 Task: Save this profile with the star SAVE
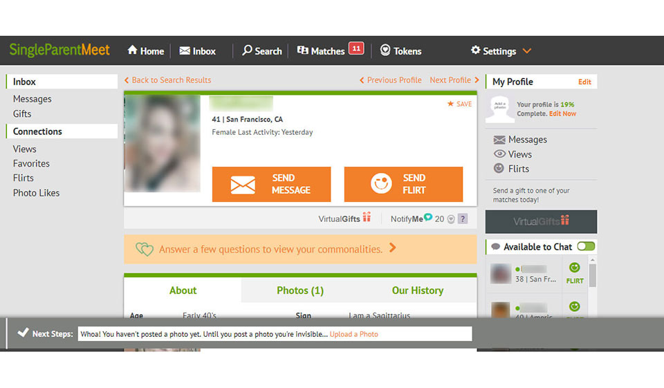pos(459,104)
